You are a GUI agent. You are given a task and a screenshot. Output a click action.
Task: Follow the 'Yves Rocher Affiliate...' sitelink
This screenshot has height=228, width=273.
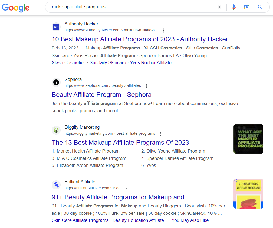click(x=153, y=62)
